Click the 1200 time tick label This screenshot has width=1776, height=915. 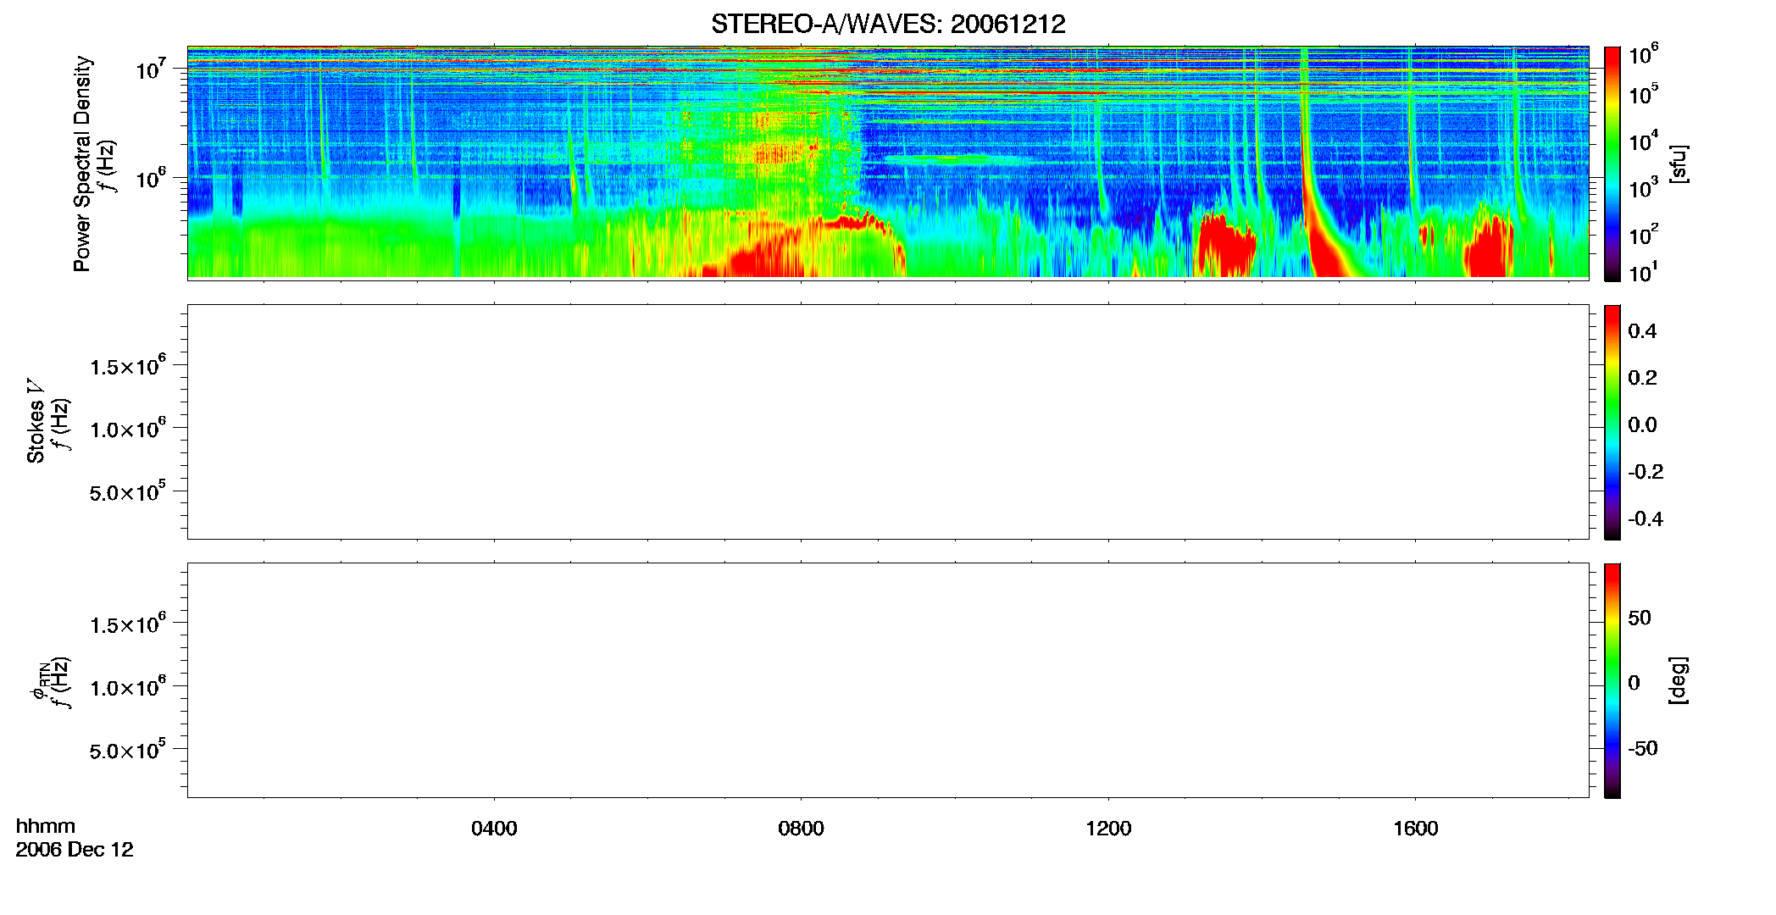pyautogui.click(x=1108, y=828)
